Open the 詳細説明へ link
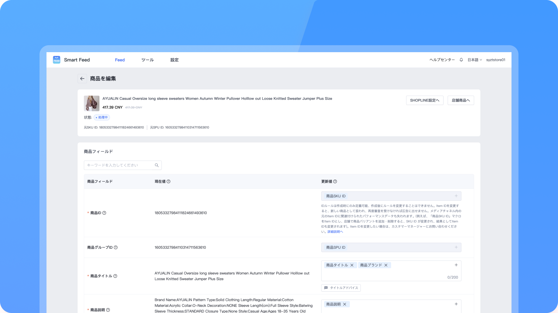This screenshot has width=558, height=313. pos(335,232)
